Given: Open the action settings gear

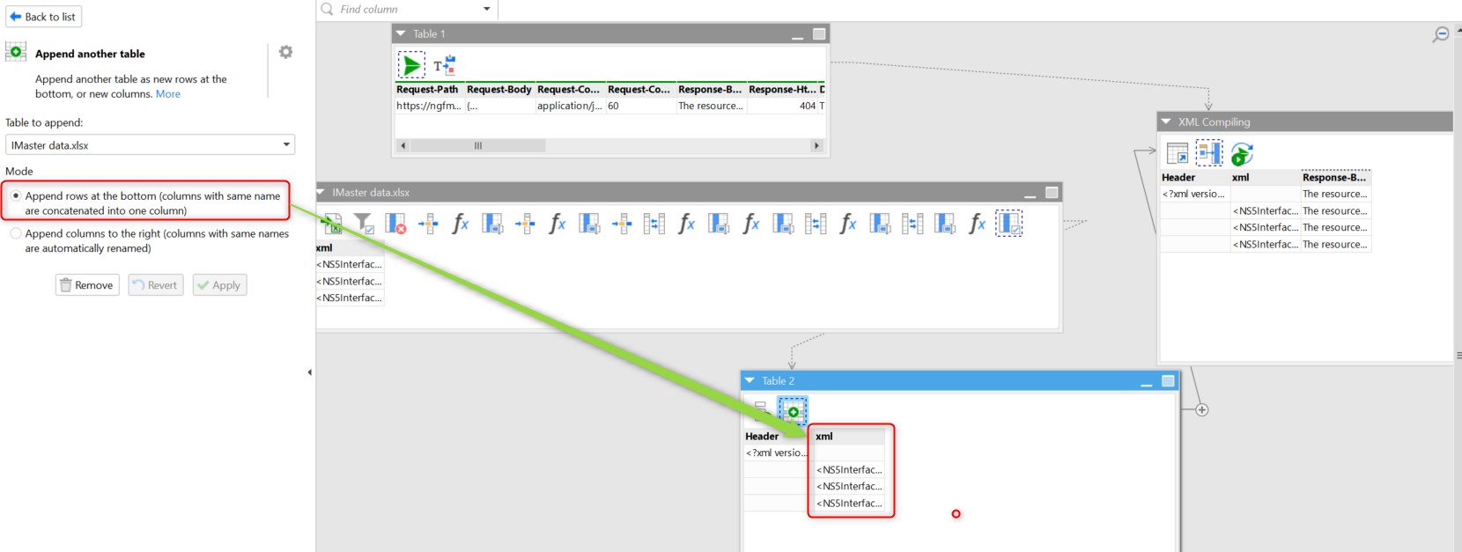Looking at the screenshot, I should [x=285, y=52].
